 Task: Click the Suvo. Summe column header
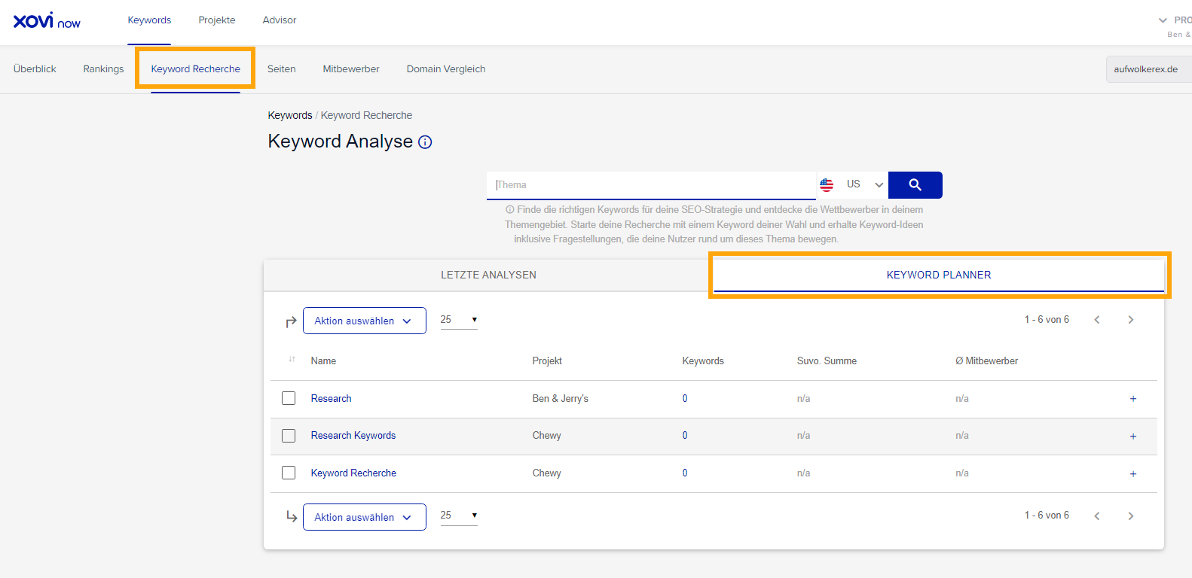(x=827, y=361)
